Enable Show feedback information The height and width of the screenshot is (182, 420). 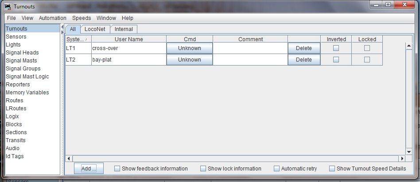117,169
